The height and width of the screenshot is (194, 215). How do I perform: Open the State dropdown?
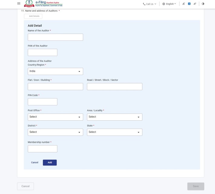click(x=114, y=132)
